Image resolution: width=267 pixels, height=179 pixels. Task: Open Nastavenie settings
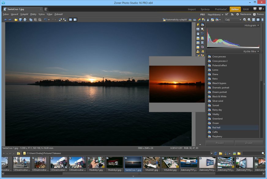246,14
